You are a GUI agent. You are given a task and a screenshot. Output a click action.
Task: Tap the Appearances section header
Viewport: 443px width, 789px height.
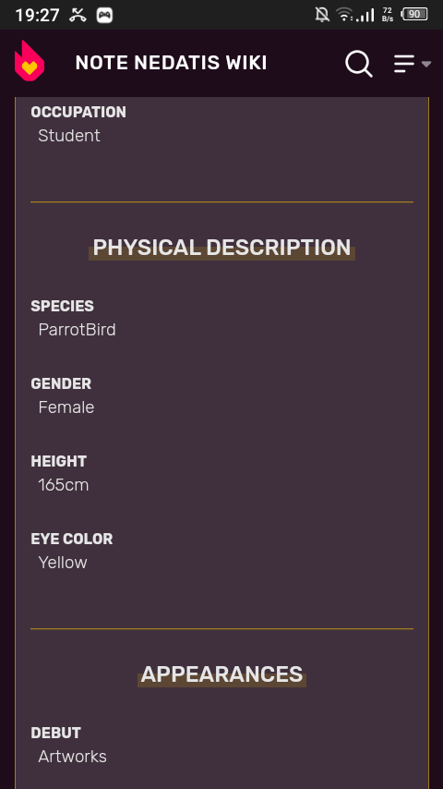click(x=221, y=674)
